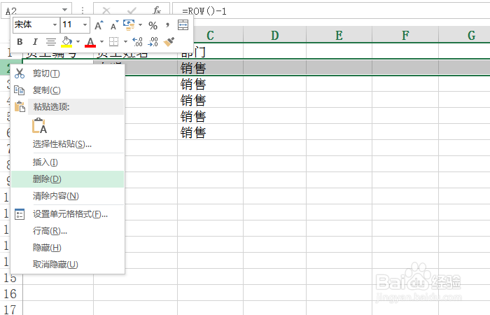Screen dimensions: 490x315
Task: Select row 16 header
Action: click(11, 293)
